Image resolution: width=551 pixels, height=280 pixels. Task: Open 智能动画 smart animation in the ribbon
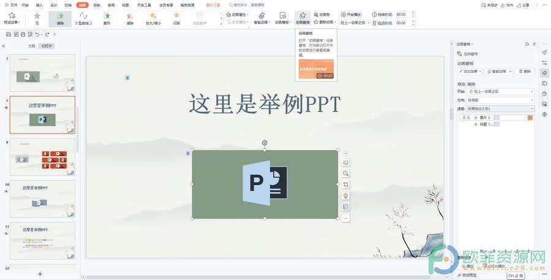tap(262, 18)
